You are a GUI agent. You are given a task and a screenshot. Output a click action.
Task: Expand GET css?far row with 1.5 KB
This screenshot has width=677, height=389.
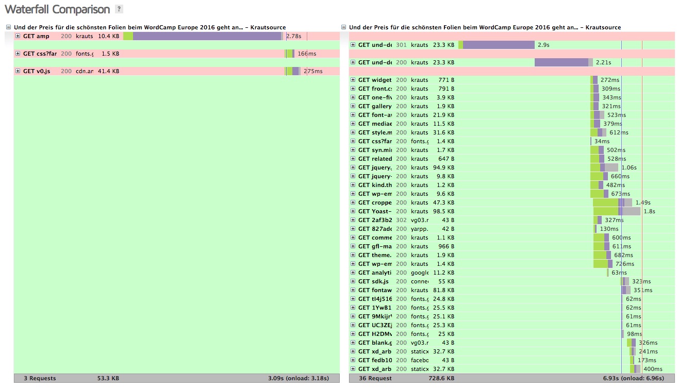(18, 54)
